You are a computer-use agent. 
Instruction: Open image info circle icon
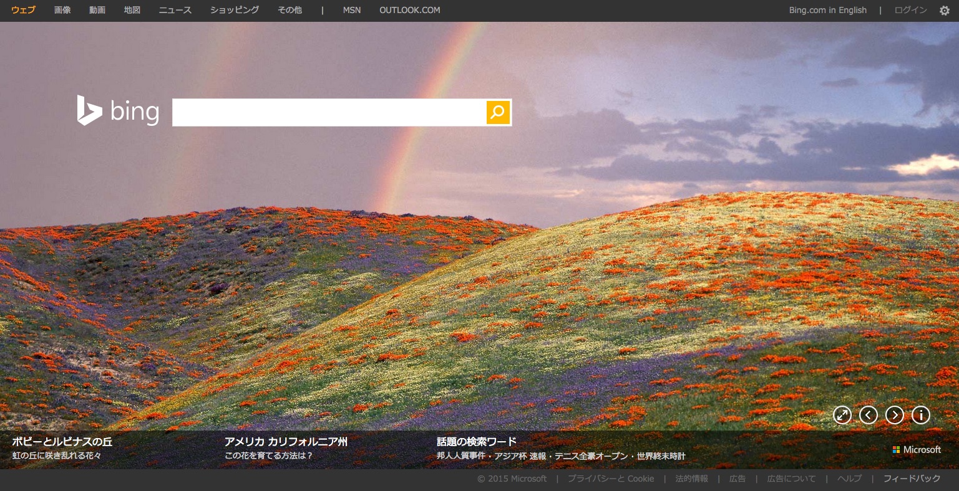click(x=921, y=415)
